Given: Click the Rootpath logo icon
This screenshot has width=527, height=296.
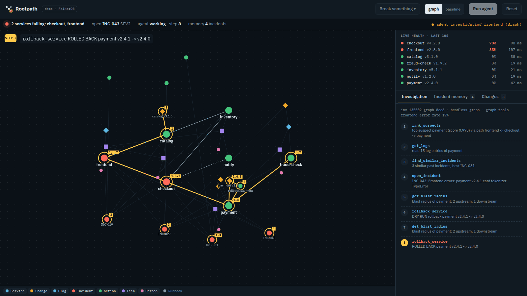Looking at the screenshot, I should coord(9,9).
